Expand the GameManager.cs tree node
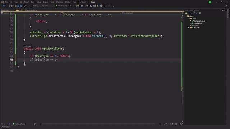The image size is (230, 129). point(191,21)
